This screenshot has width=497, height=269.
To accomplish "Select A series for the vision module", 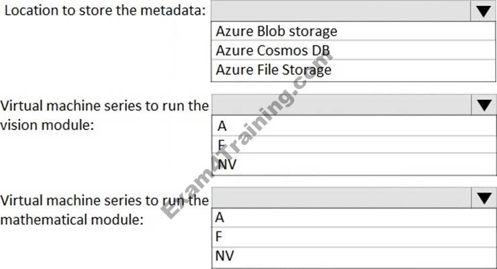I will click(221, 125).
